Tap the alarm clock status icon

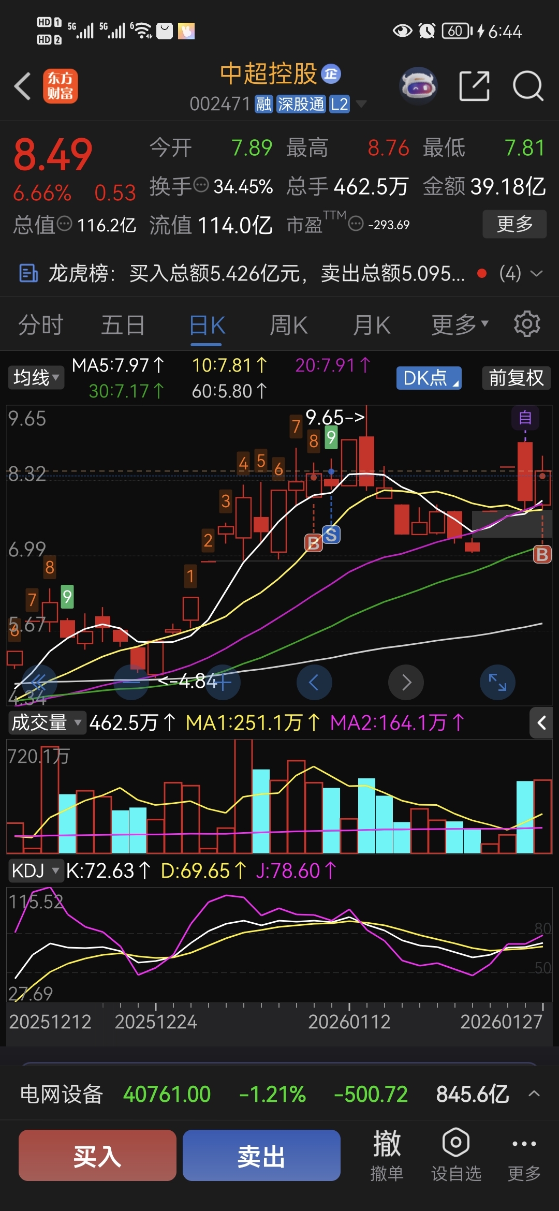[x=427, y=31]
